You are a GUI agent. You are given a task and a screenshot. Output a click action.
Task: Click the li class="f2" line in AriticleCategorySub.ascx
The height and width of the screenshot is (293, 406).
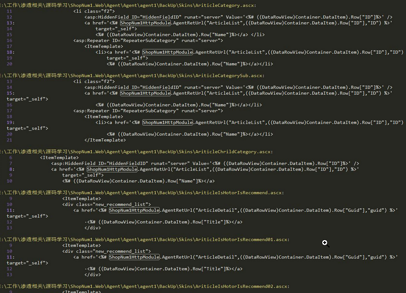(x=94, y=82)
